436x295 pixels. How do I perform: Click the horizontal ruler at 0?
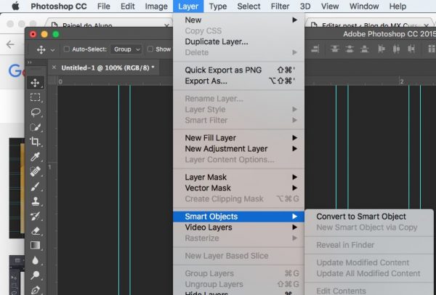pyautogui.click(x=60, y=82)
